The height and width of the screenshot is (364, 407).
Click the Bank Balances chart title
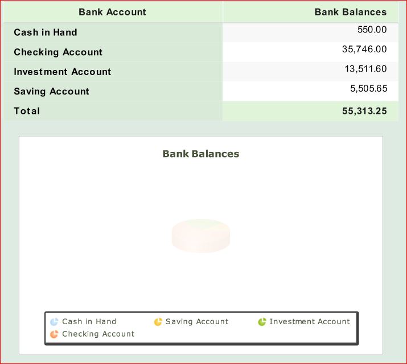200,154
